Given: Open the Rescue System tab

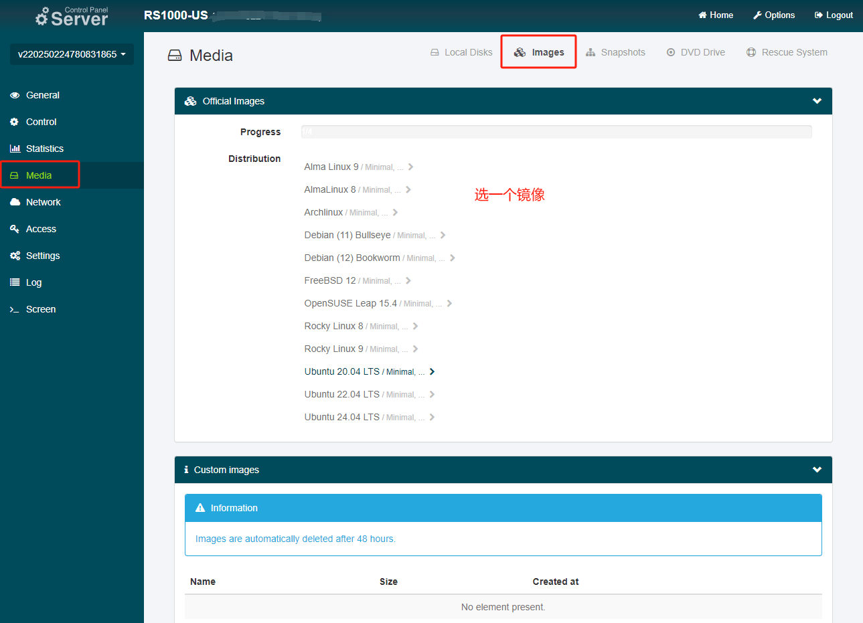Looking at the screenshot, I should tap(787, 52).
